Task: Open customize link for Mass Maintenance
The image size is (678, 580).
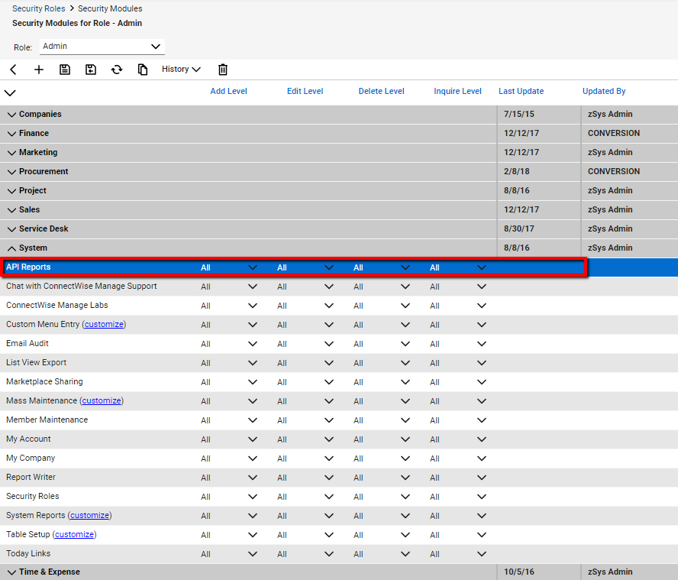Action: click(x=102, y=400)
